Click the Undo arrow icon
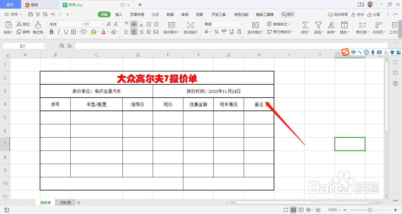This screenshot has width=402, height=214. (x=53, y=14)
